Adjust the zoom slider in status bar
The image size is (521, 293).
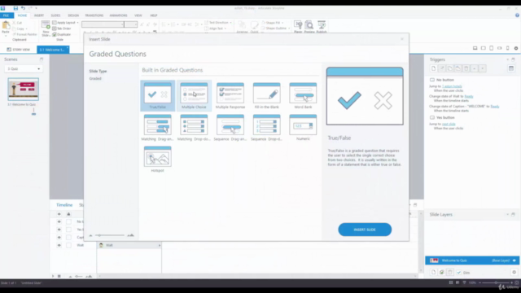(x=496, y=282)
